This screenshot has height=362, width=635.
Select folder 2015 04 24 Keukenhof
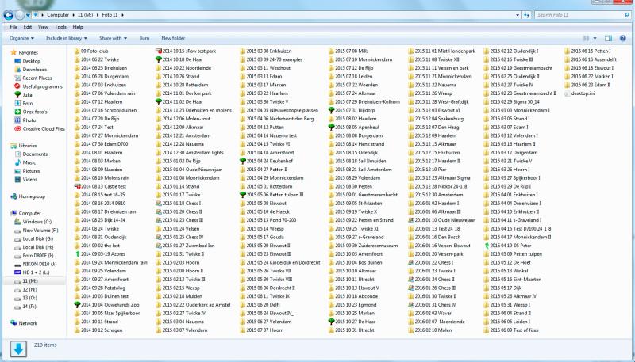pos(267,162)
